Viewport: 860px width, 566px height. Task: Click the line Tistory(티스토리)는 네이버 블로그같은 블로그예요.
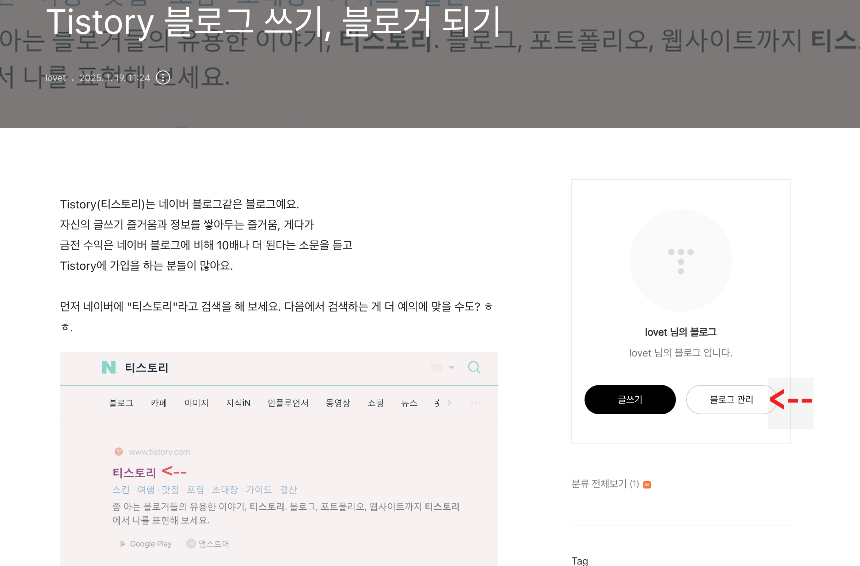[179, 204]
